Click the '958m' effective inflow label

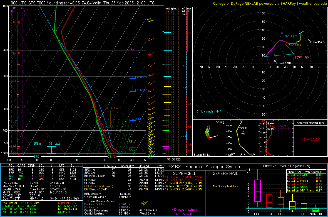[37, 144]
